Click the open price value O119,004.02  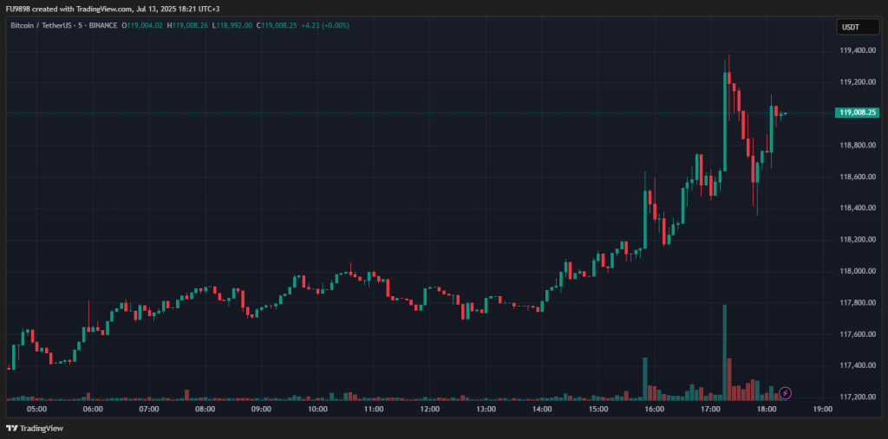146,26
